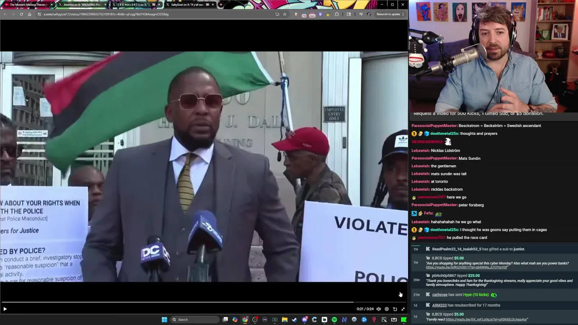Reload the current page

[x=21, y=14]
